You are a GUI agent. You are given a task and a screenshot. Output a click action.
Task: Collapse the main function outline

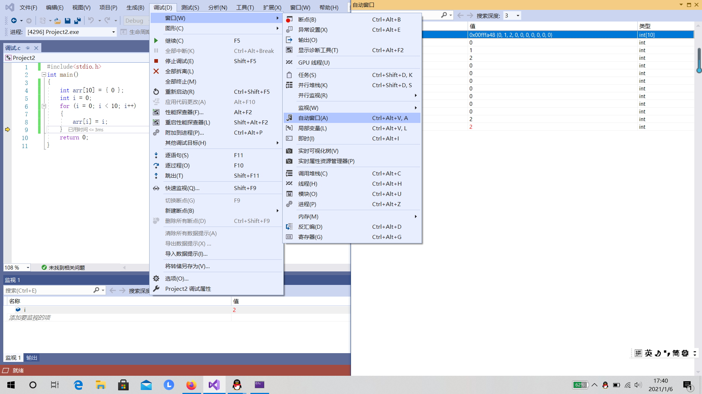44,74
